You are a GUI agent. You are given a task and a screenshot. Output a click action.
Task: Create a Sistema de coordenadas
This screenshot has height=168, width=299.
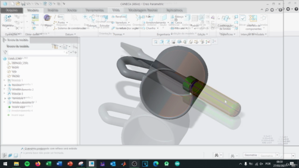(70, 28)
